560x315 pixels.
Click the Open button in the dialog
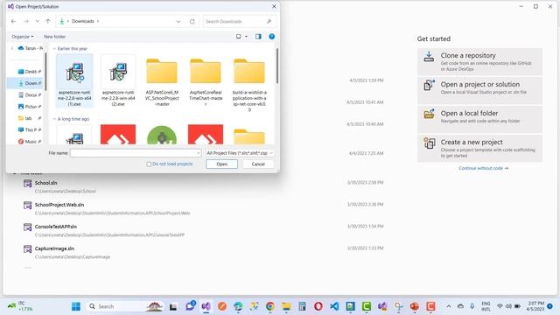pyautogui.click(x=221, y=164)
